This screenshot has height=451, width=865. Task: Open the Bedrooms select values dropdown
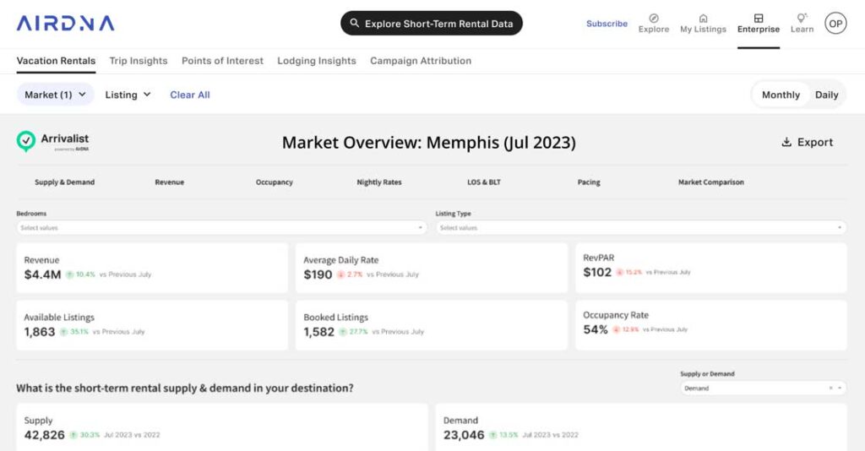221,228
